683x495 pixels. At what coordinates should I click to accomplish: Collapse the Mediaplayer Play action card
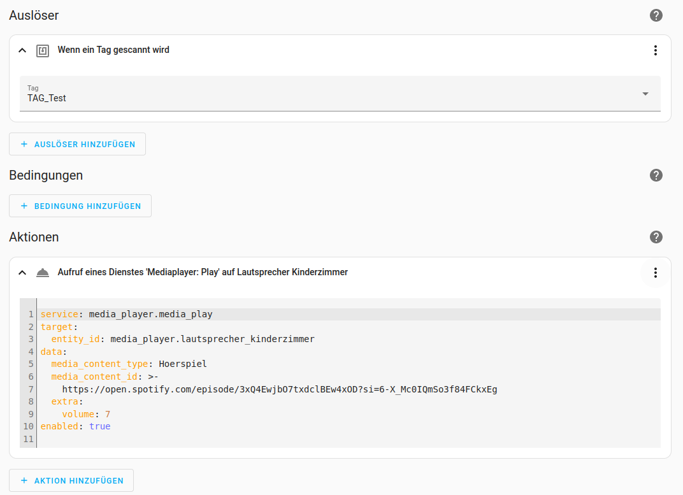22,273
